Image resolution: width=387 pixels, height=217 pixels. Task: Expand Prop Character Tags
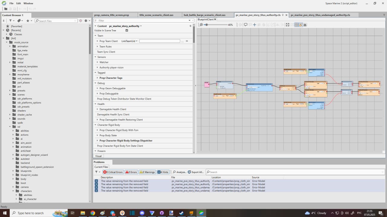tap(97, 78)
